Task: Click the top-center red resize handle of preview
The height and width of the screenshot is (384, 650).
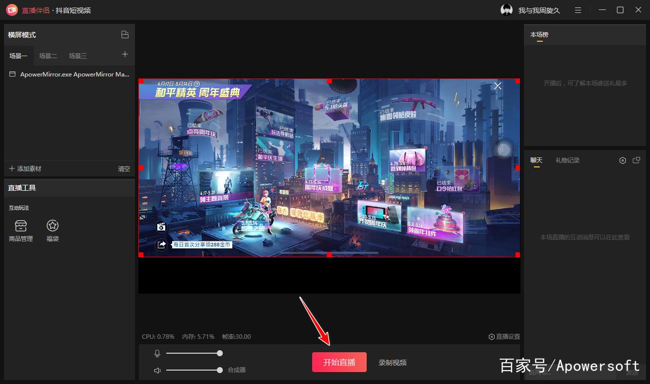Action: tap(329, 81)
